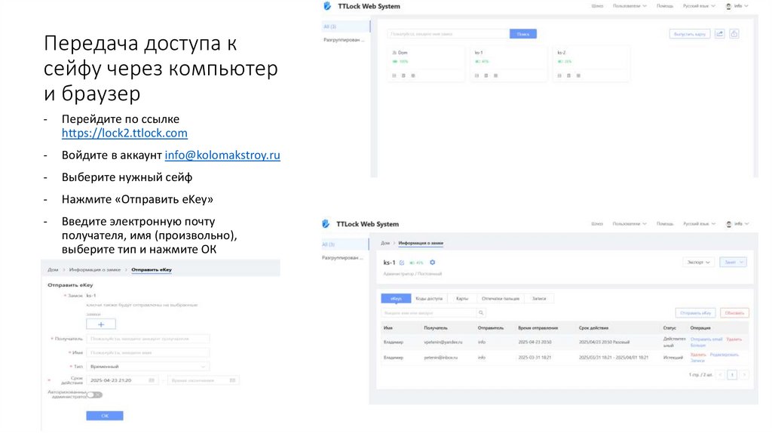
Task: Click TTLock logo in lock info screenshot
Action: [326, 223]
